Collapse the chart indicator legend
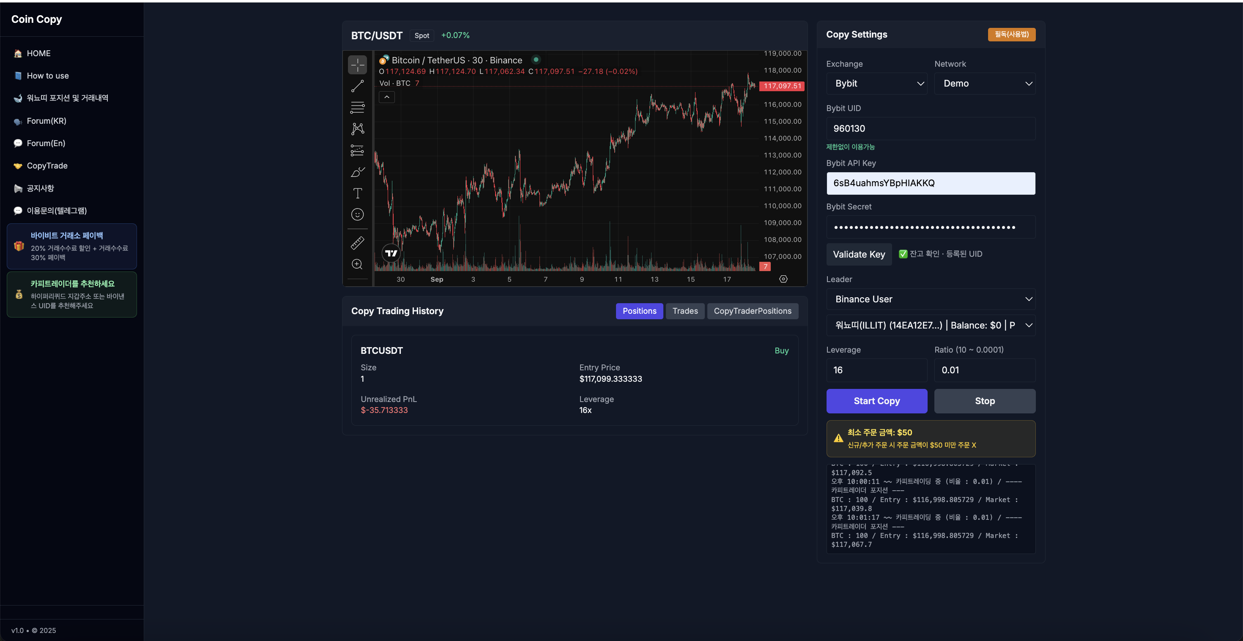1243x641 pixels. pyautogui.click(x=386, y=98)
